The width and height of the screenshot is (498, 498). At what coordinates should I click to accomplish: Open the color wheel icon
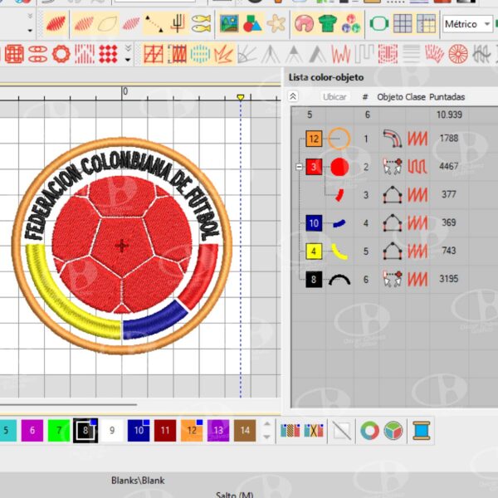pos(369,430)
